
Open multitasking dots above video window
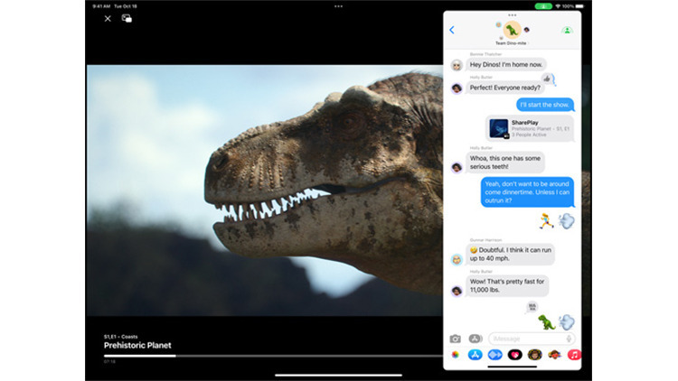tap(338, 5)
